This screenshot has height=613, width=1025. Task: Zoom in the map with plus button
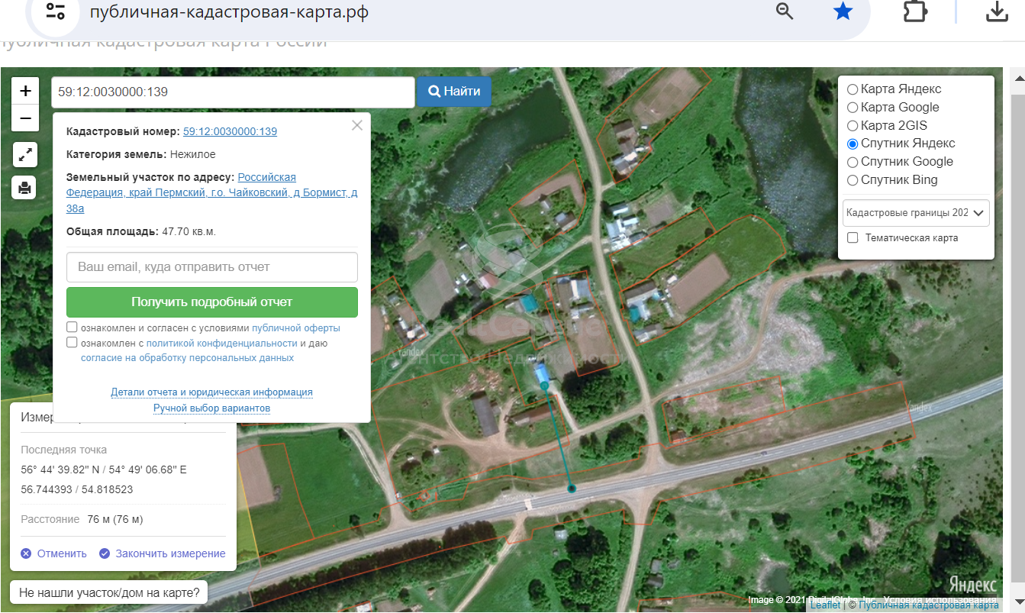point(25,92)
